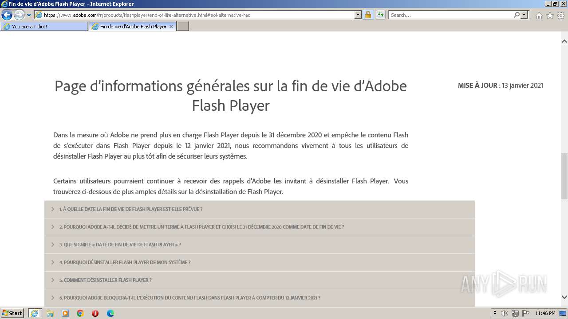
Task: Expand question 6 about blocking Flash content
Action: 260,298
